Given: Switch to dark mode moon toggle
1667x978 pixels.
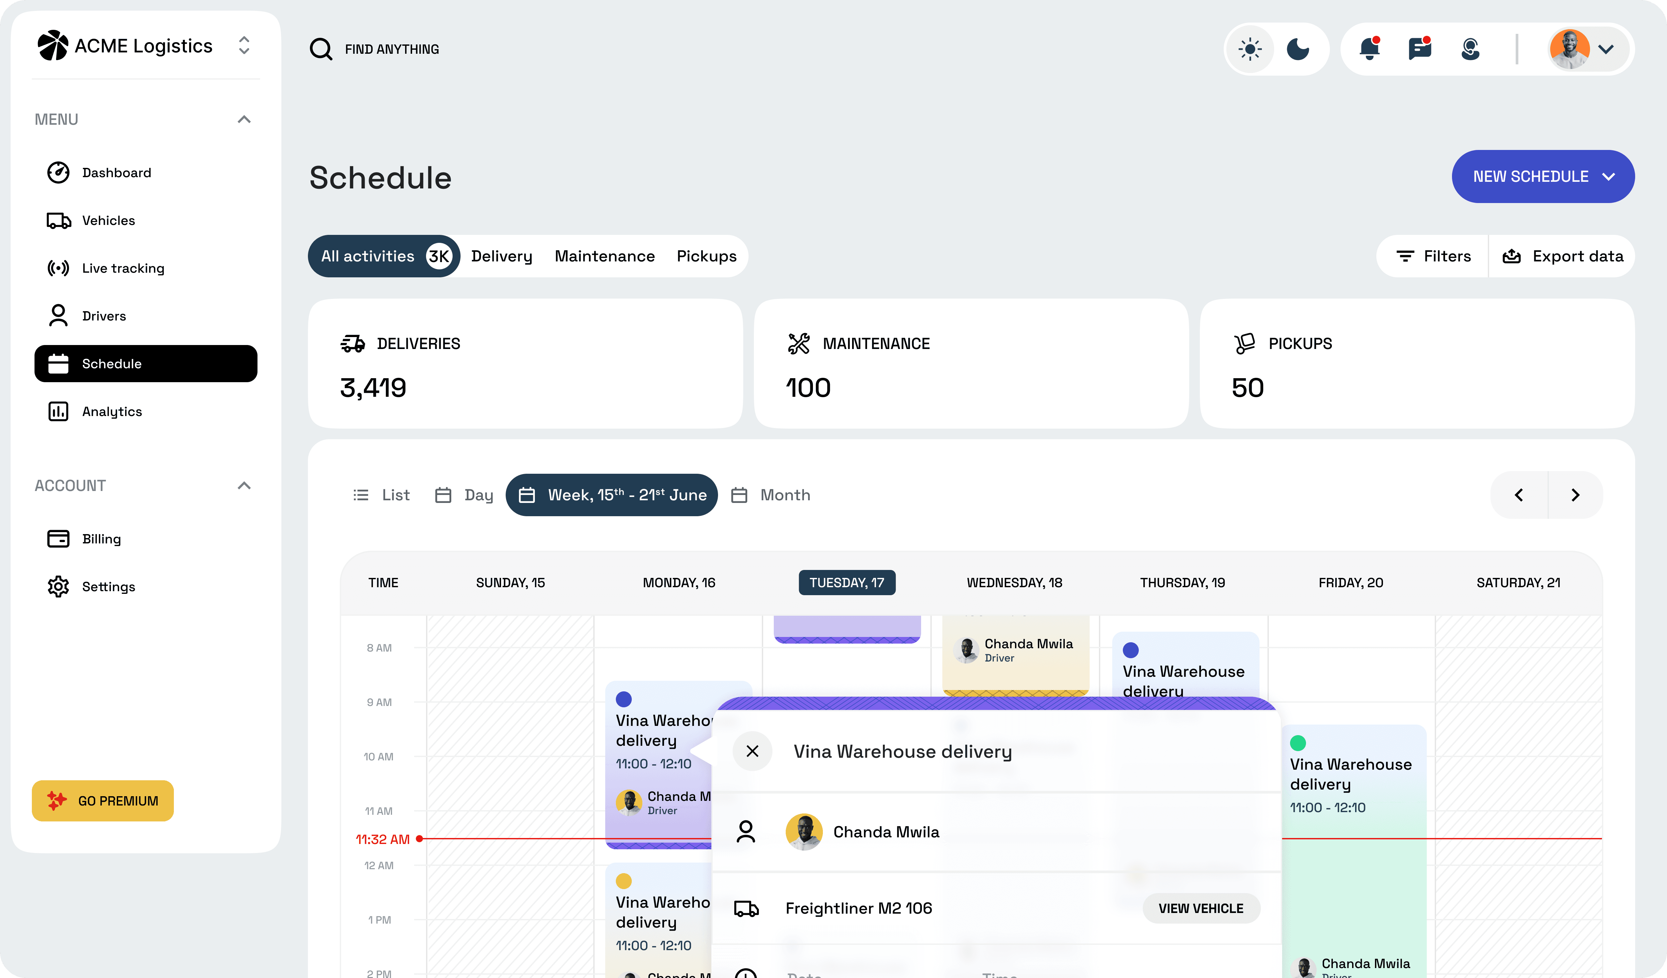Looking at the screenshot, I should click(1298, 49).
